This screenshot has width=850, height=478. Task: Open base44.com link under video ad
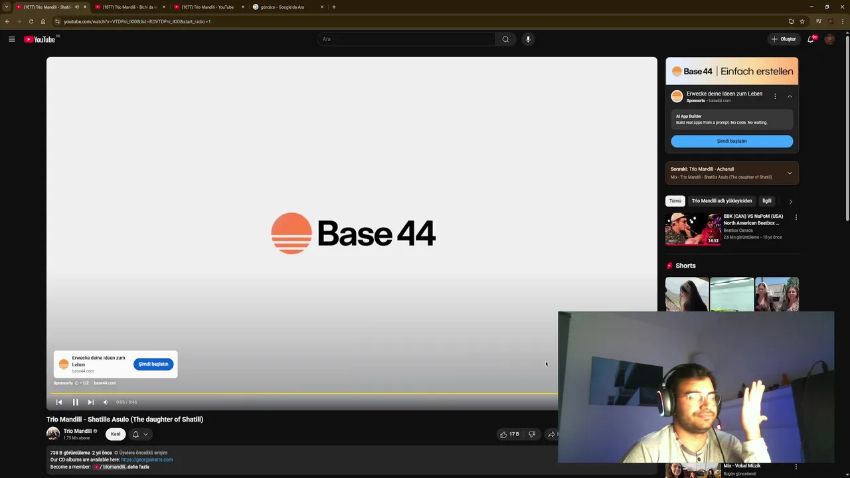pos(104,383)
